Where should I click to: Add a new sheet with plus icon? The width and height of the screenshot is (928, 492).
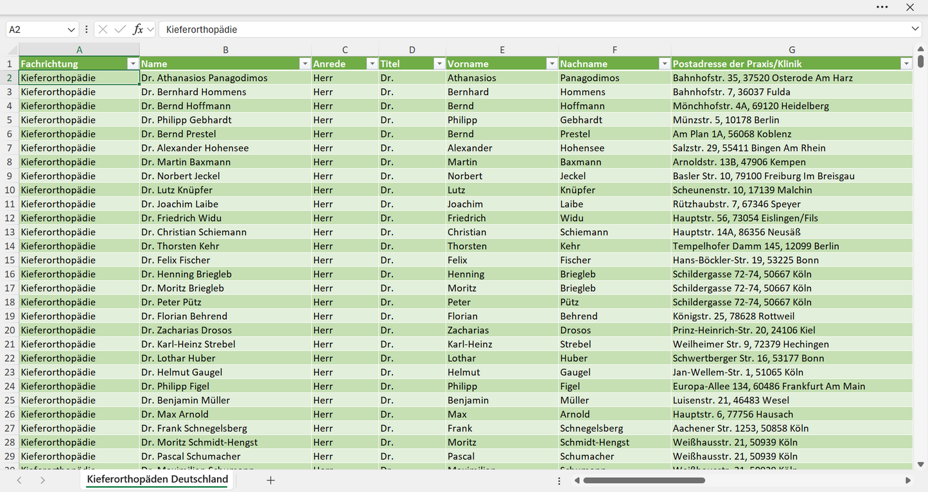[271, 480]
